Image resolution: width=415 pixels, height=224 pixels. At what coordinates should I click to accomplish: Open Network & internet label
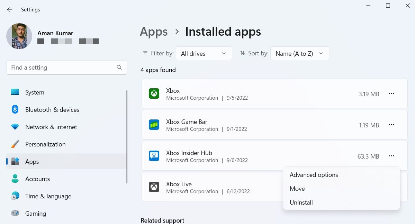[x=51, y=127]
